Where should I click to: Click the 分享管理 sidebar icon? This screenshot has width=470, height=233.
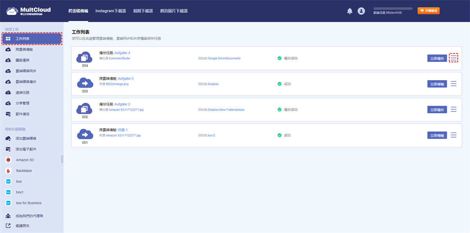[8, 103]
